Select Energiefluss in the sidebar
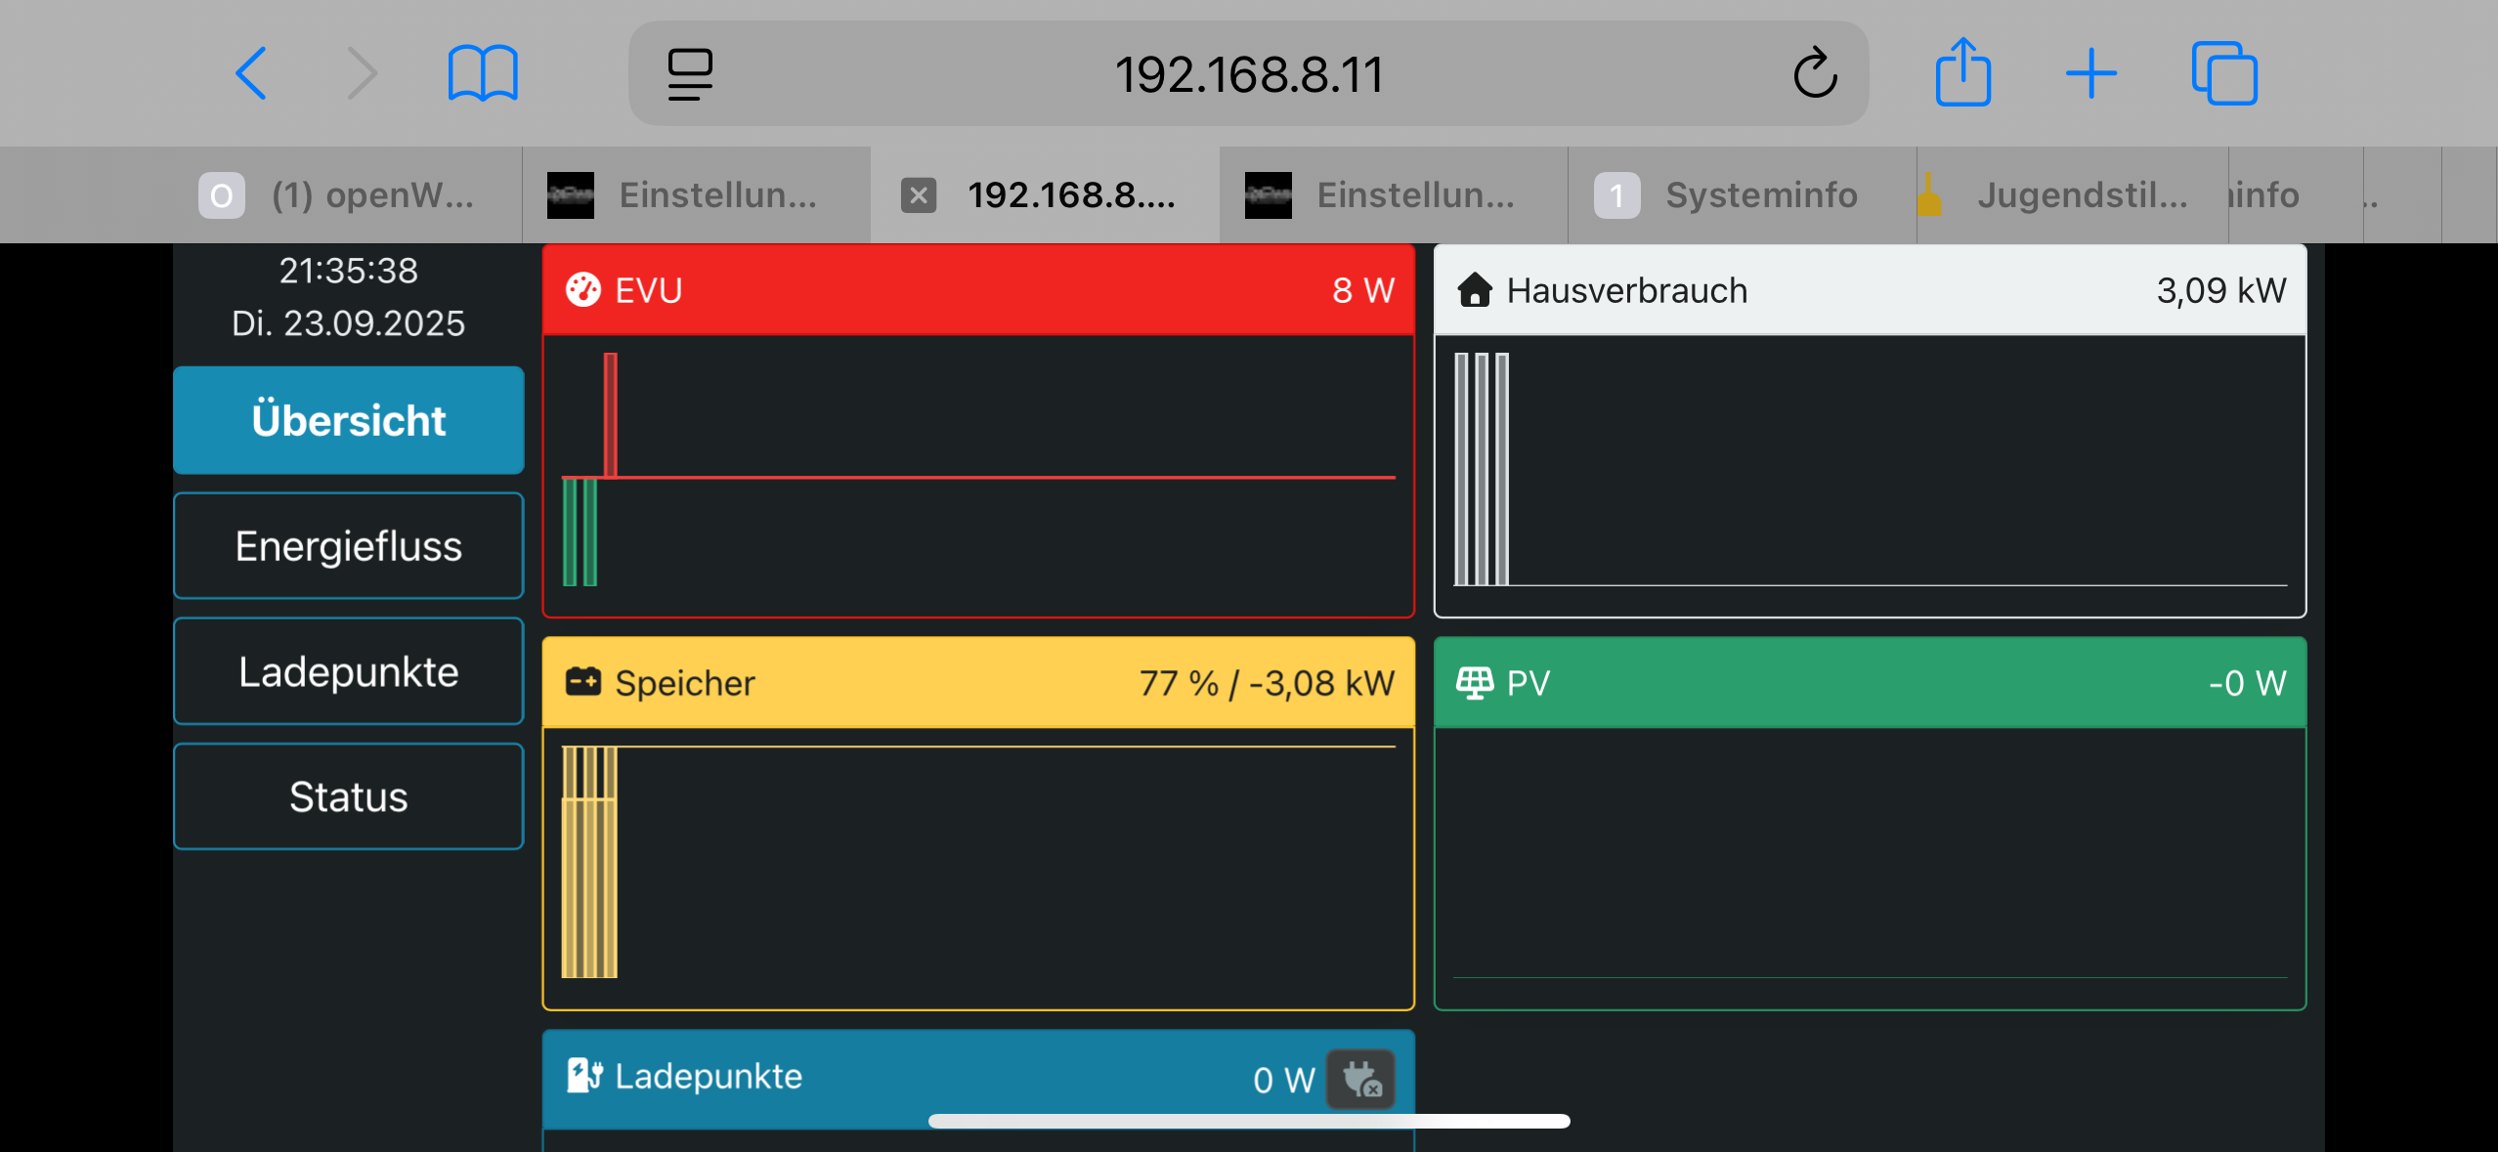 coord(349,546)
